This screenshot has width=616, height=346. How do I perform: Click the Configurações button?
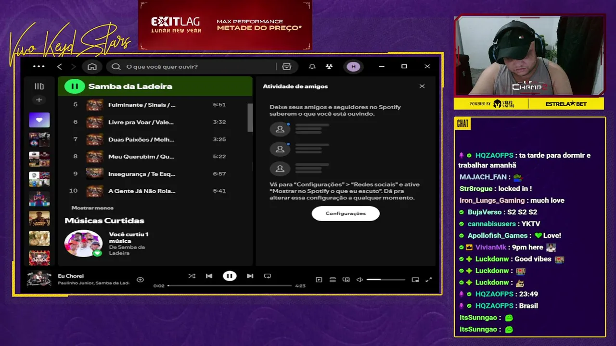point(346,213)
